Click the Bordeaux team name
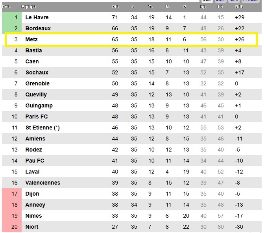 click(x=38, y=28)
